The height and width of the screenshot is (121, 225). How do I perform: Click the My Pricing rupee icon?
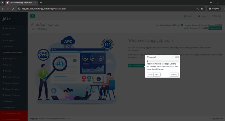3,101
